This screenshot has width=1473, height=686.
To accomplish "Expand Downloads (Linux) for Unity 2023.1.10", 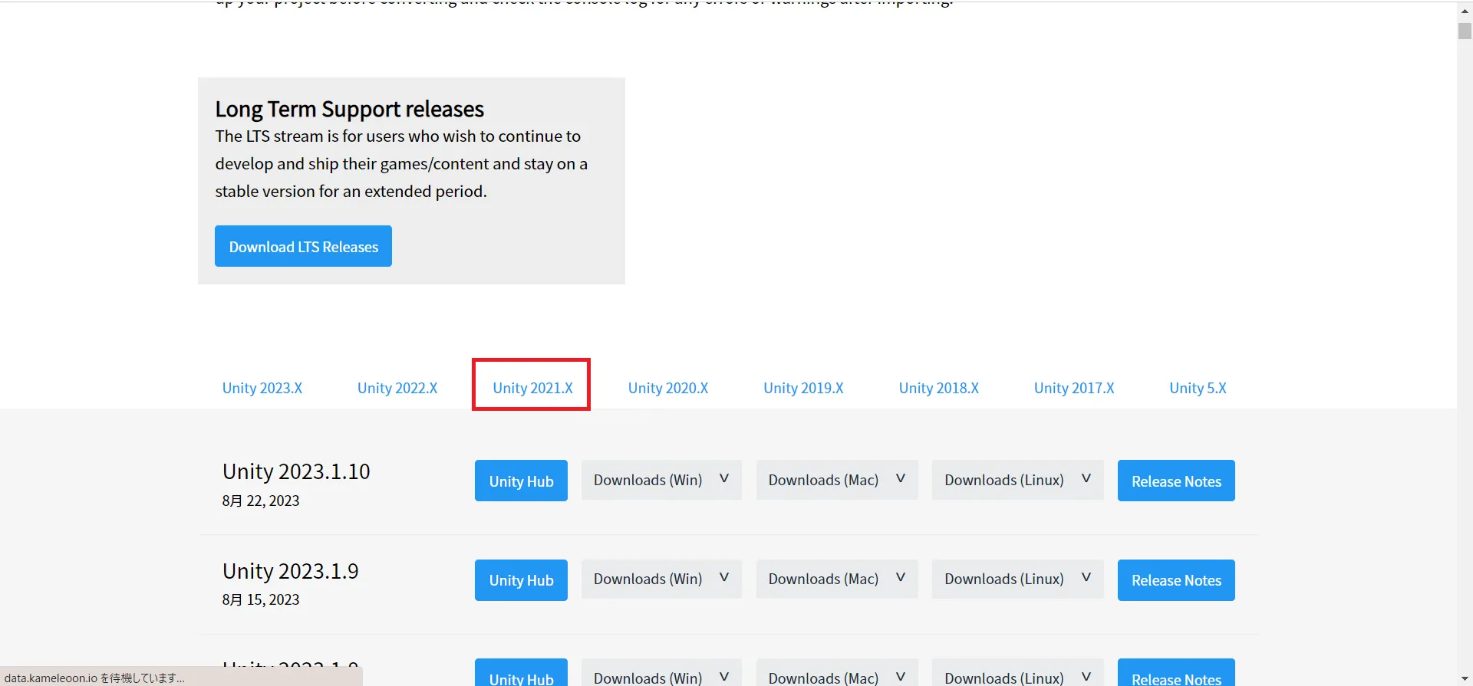I will point(1017,480).
